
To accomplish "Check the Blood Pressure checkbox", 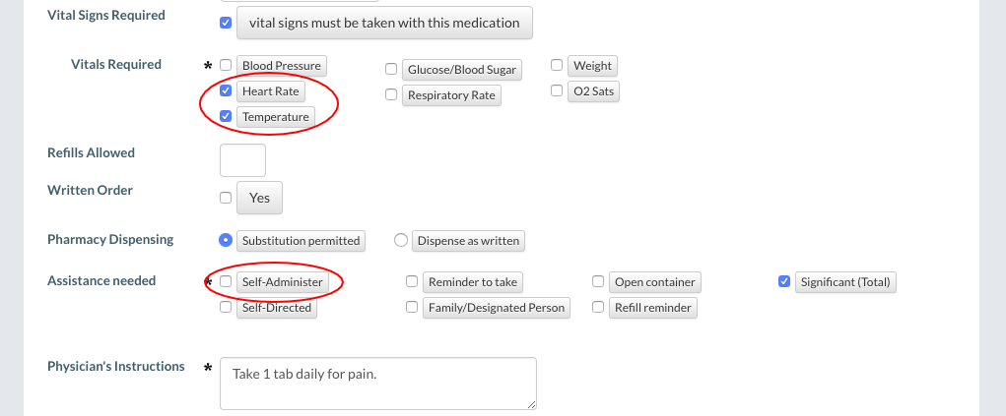I will click(x=226, y=66).
